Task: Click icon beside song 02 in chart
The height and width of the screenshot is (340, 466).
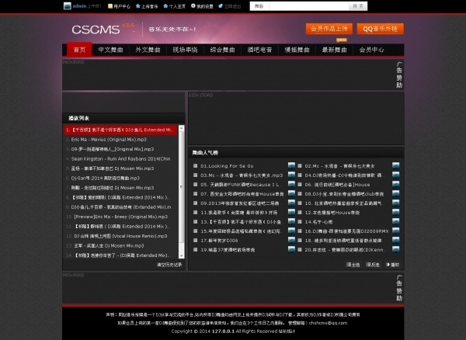Action: click(395, 166)
